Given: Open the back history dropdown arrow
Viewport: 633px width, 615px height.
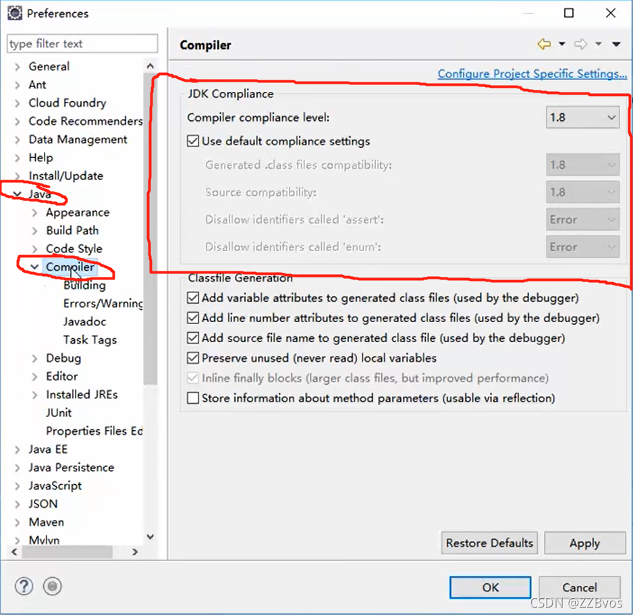Looking at the screenshot, I should [562, 44].
